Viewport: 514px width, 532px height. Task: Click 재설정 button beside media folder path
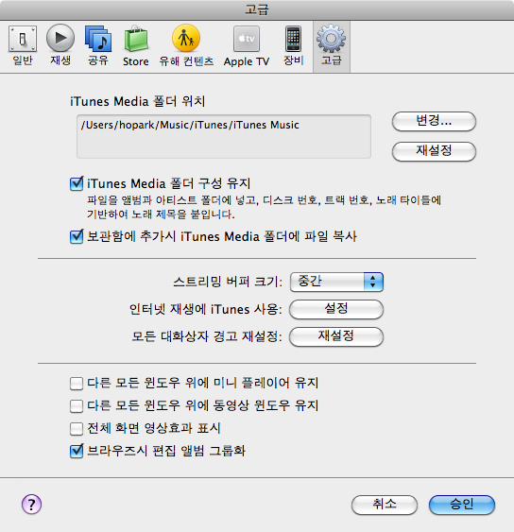coord(434,151)
